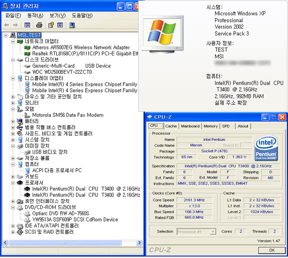This screenshot has width=288, height=258.
Task: Collapse the 디스플레이 어댑터 branch
Action: click(x=12, y=78)
